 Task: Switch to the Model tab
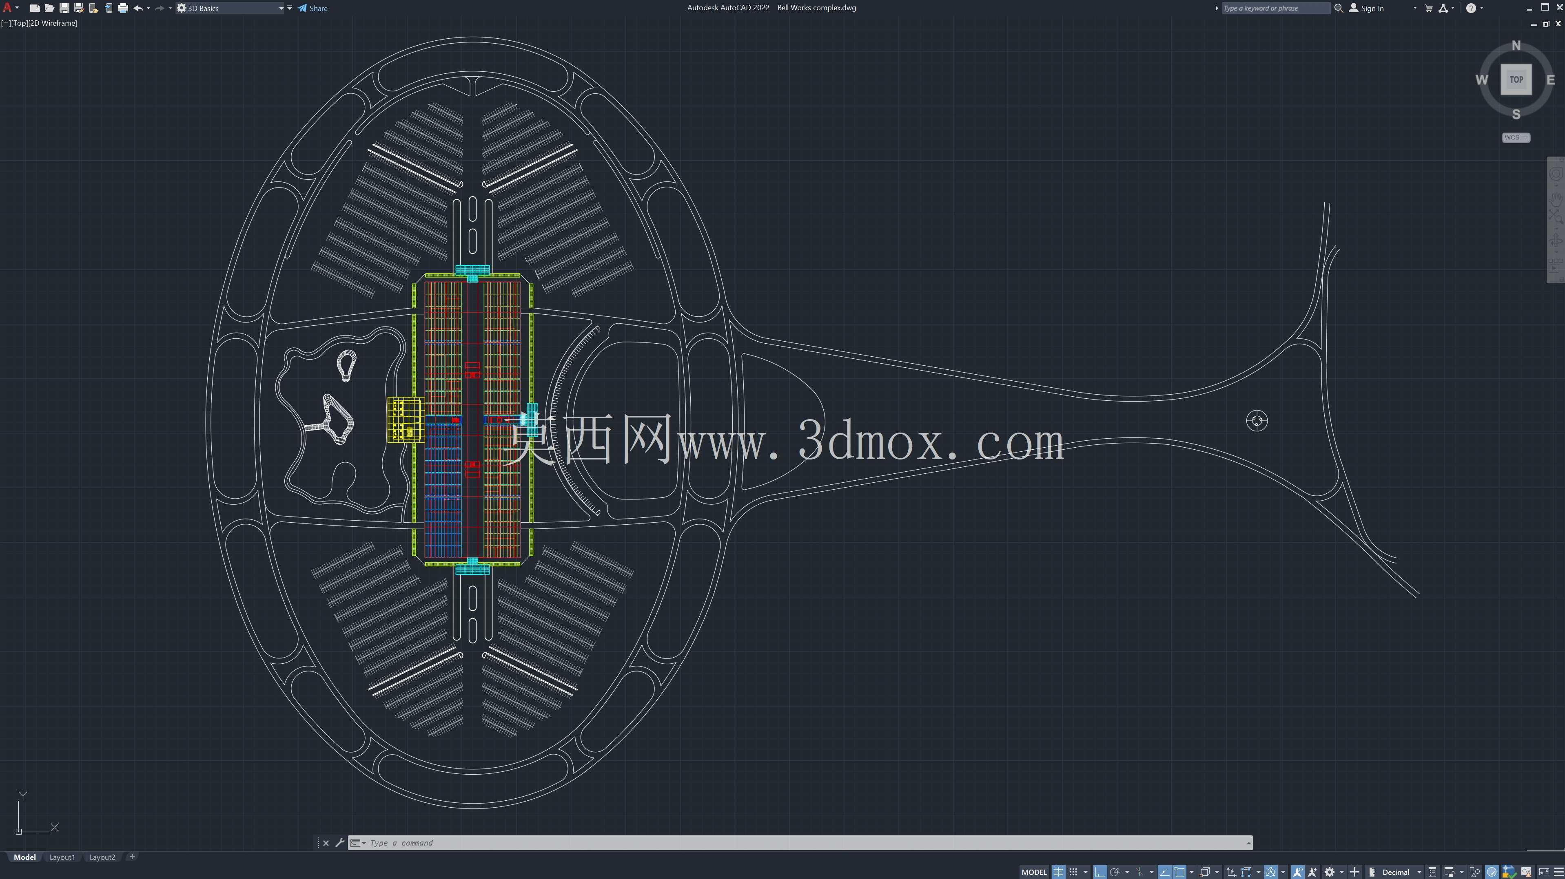(25, 857)
